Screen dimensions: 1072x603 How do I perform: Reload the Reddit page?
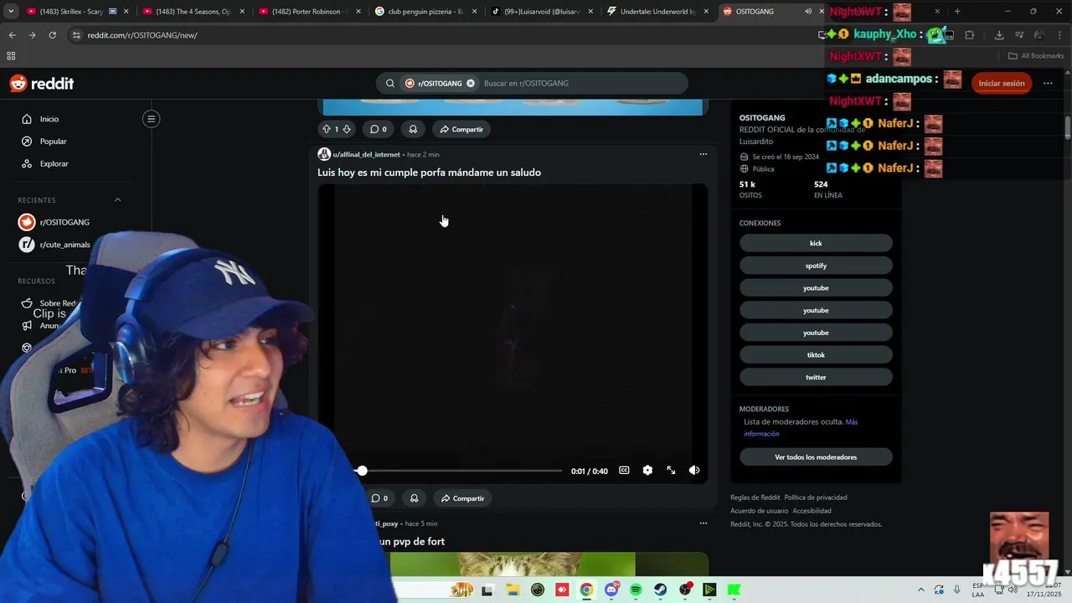(x=52, y=35)
